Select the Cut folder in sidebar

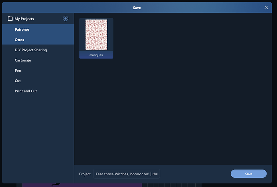click(18, 81)
